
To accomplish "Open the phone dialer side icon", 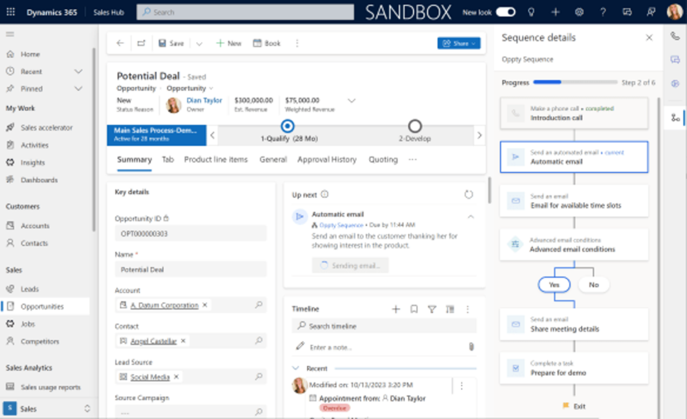I will [x=675, y=36].
